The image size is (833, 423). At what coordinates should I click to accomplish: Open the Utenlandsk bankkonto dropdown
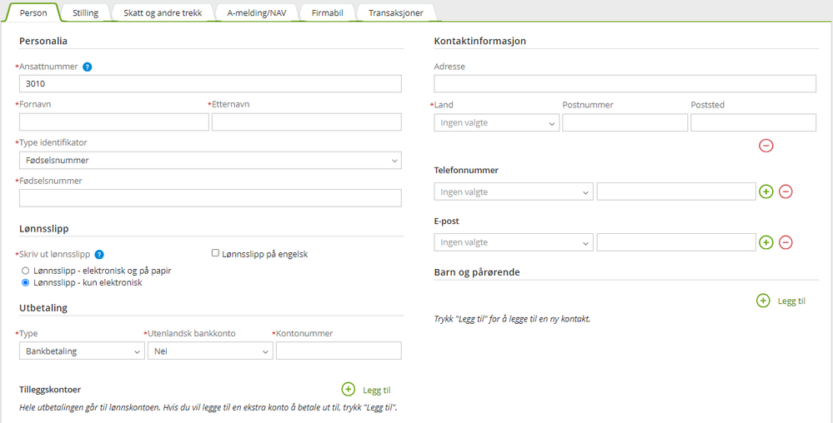tap(209, 351)
